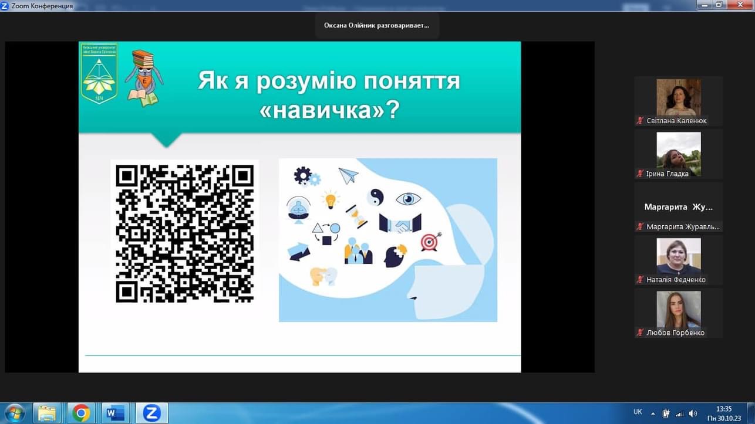Click the name label Наталія Федченко

tap(676, 280)
